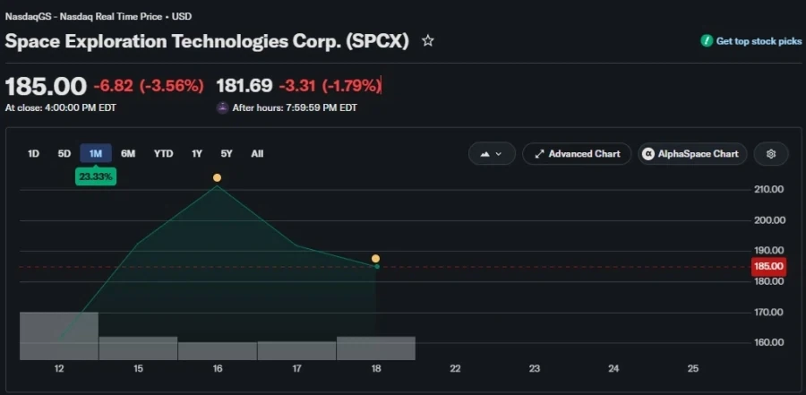
Task: Click the purple after hours moon icon
Action: tap(222, 108)
